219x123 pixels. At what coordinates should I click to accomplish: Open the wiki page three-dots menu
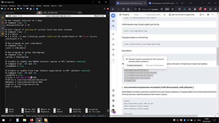212,14
